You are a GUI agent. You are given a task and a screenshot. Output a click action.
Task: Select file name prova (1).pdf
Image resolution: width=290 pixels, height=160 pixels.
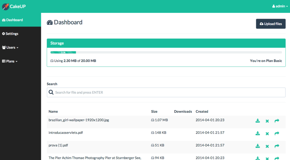coord(58,145)
